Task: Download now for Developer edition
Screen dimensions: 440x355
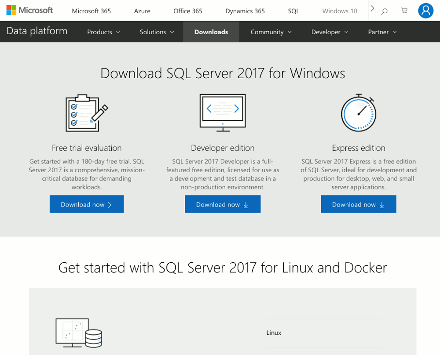Action: [x=223, y=204]
